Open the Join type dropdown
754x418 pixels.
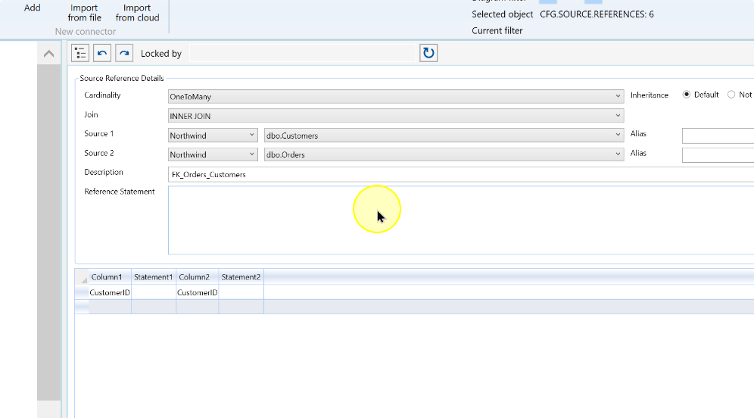pos(396,116)
